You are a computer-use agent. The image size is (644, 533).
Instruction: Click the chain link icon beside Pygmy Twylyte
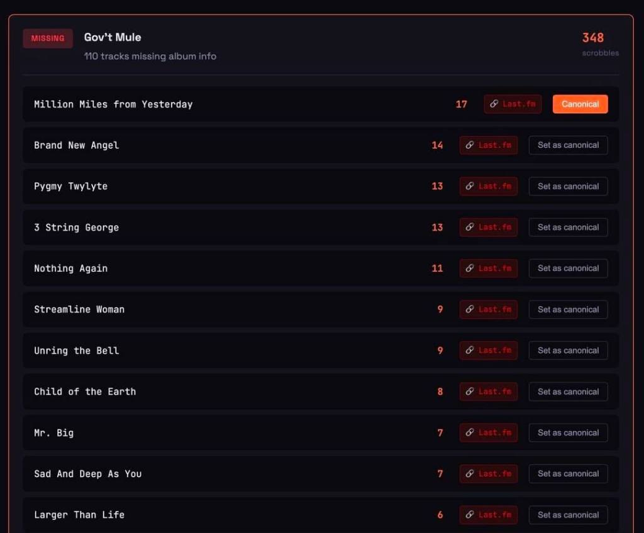point(470,187)
